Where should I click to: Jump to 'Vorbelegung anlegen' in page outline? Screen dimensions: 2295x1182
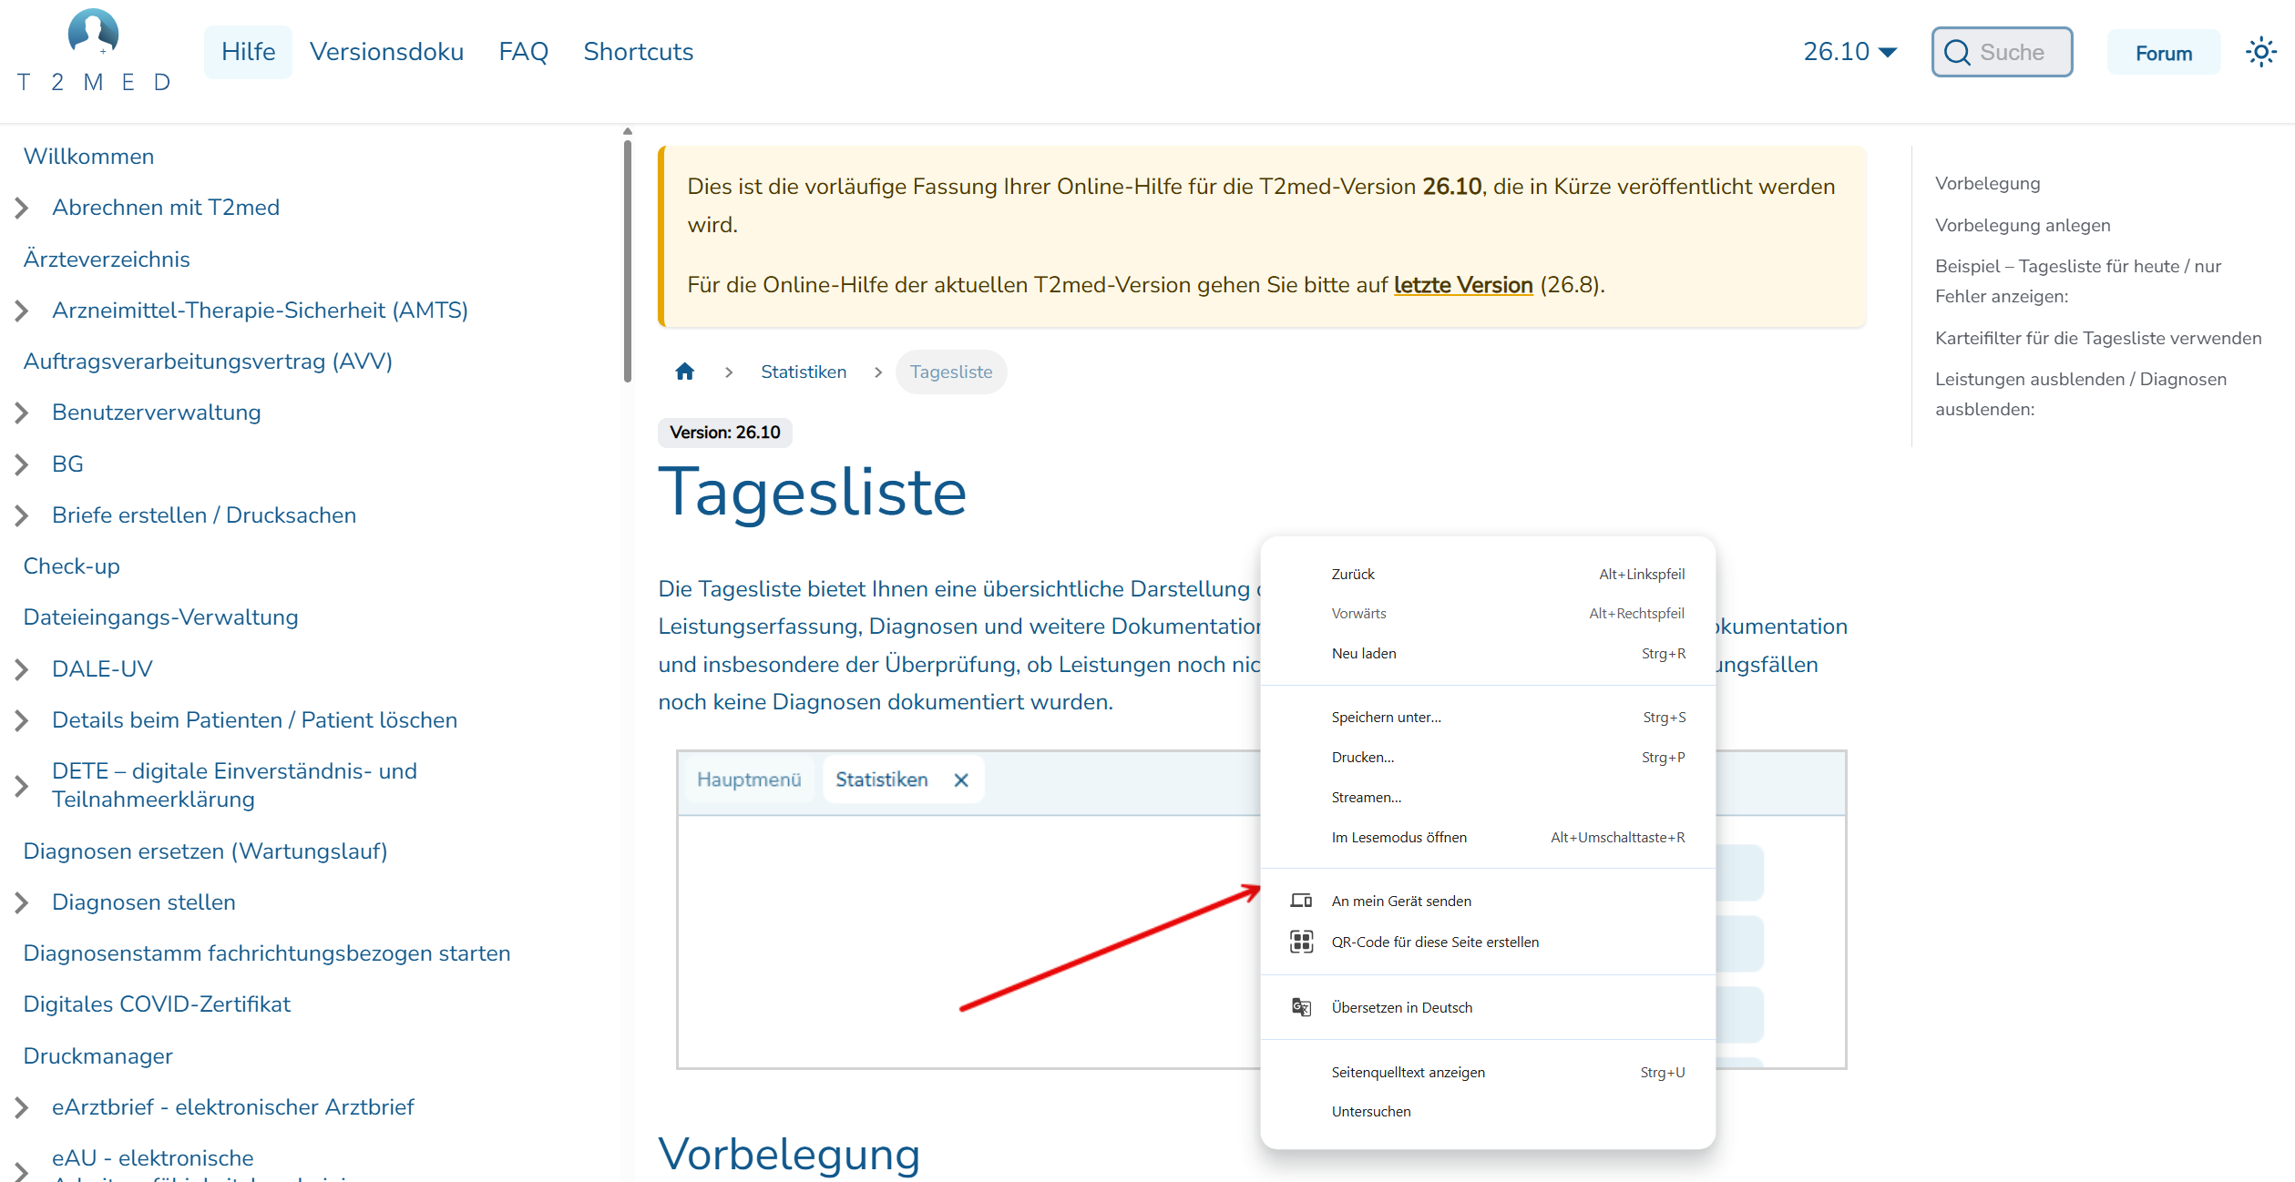pos(2023,225)
